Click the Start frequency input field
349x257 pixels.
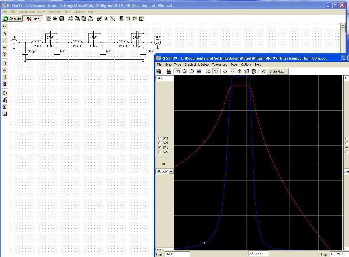[177, 254]
